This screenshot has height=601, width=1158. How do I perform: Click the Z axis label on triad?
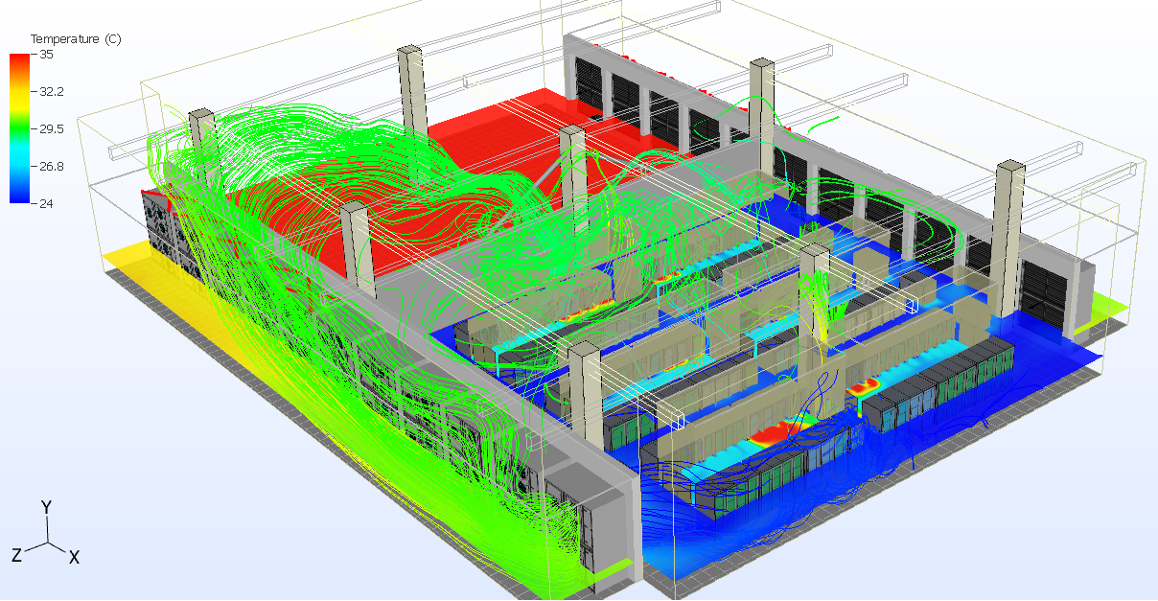point(16,555)
